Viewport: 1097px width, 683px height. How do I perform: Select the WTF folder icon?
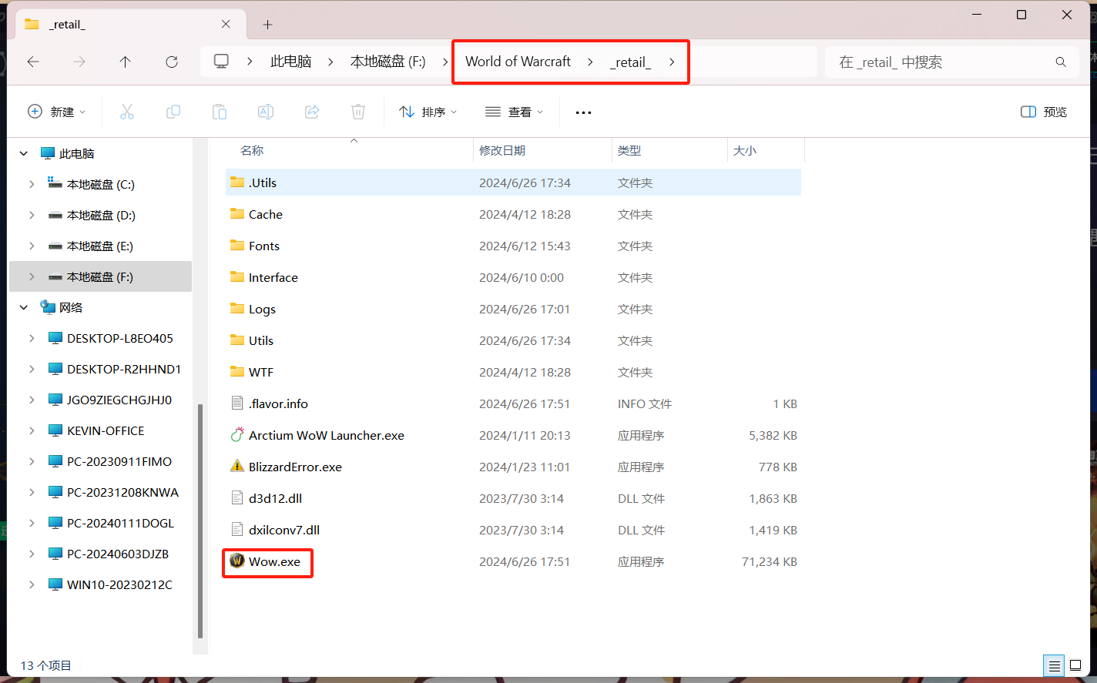[x=237, y=372]
